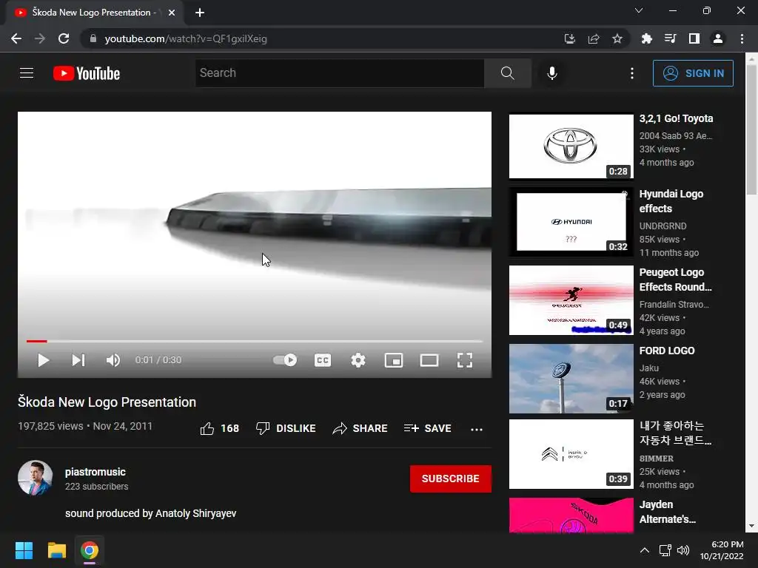Viewport: 758px width, 568px height.
Task: Click the Chrome taskbar icon
Action: pyautogui.click(x=90, y=550)
